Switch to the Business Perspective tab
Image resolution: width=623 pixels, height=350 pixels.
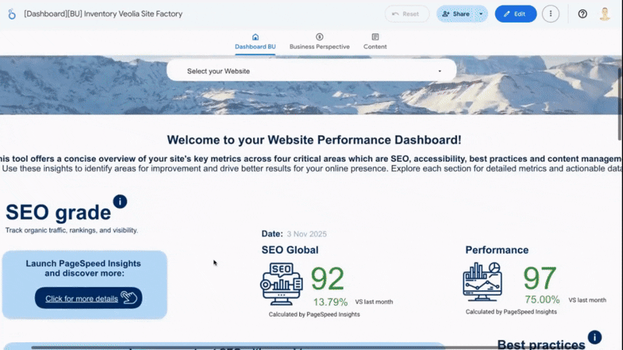pyautogui.click(x=319, y=42)
